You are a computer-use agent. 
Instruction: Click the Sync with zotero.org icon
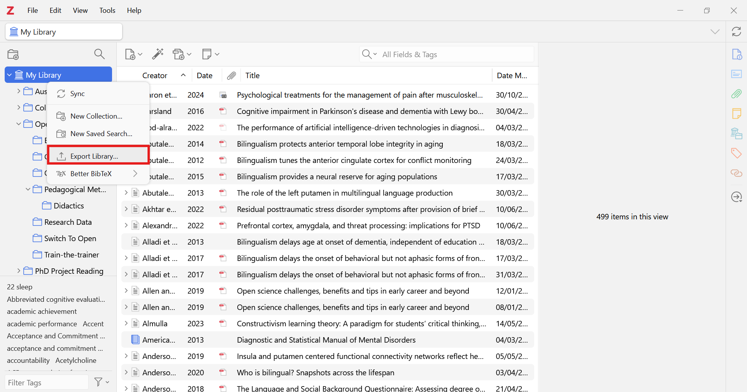(x=736, y=31)
